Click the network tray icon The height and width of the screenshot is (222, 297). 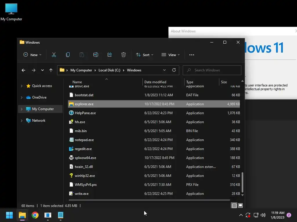256,215
